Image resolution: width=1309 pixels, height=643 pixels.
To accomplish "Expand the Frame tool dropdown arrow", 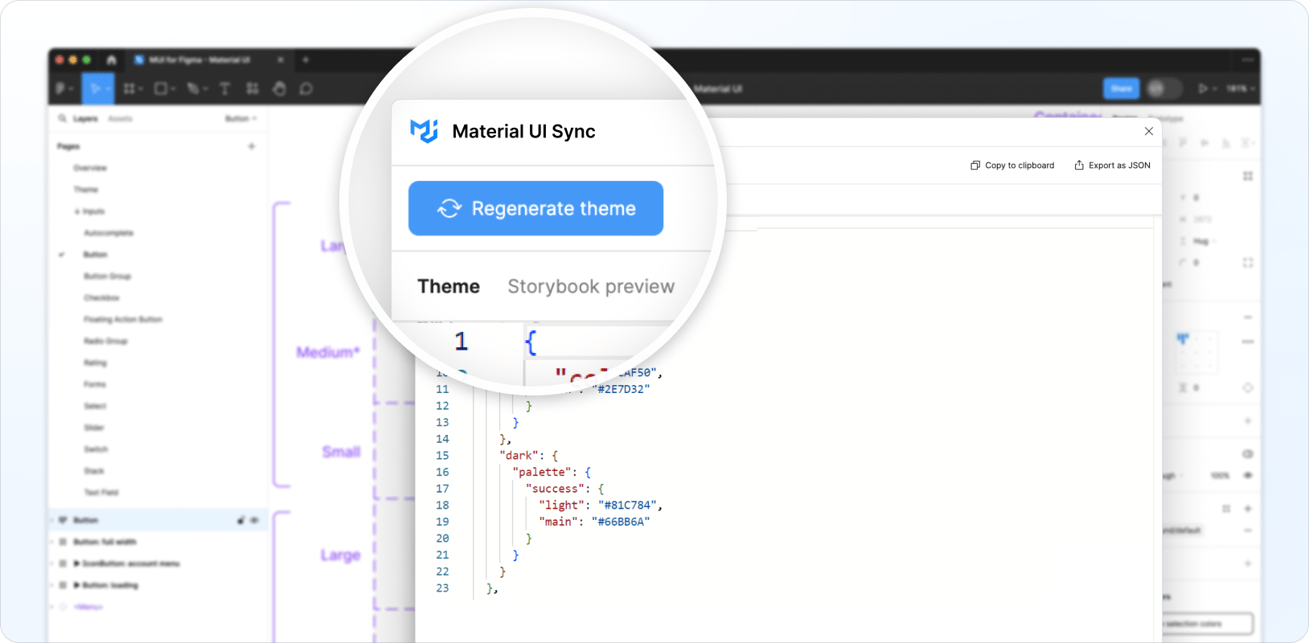I will [142, 88].
